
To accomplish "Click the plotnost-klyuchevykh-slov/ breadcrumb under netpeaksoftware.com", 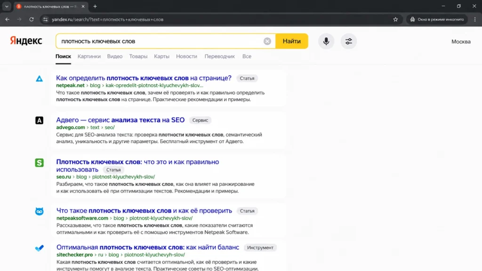I will pos(161,218).
